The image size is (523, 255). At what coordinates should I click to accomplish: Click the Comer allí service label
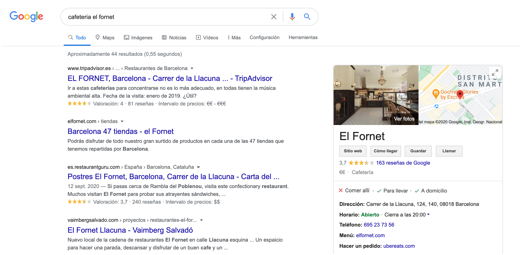click(x=357, y=191)
